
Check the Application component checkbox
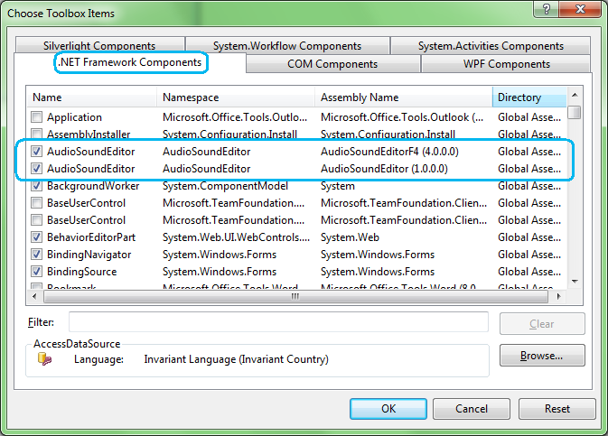37,117
